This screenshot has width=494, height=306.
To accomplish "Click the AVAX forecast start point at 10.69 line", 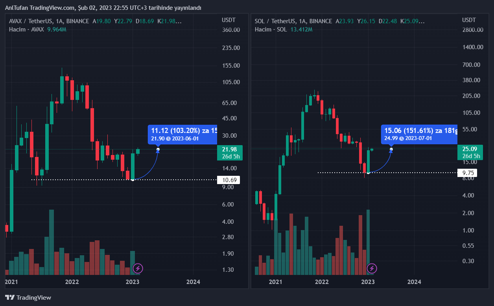I will pos(133,180).
